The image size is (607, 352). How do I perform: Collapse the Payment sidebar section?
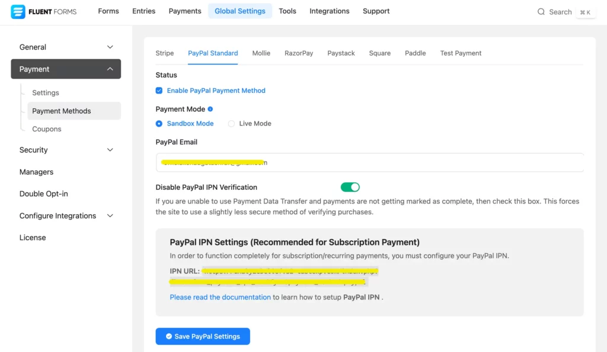click(66, 69)
